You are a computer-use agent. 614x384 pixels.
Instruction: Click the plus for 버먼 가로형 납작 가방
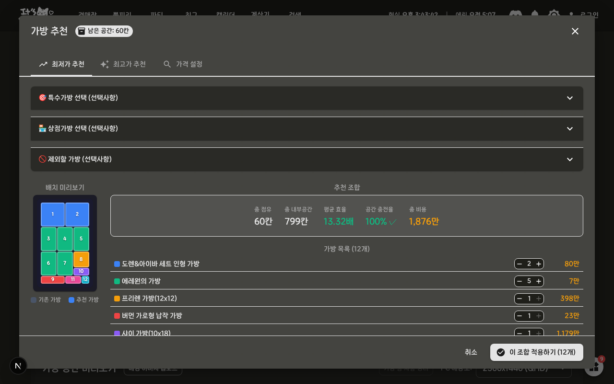539,316
